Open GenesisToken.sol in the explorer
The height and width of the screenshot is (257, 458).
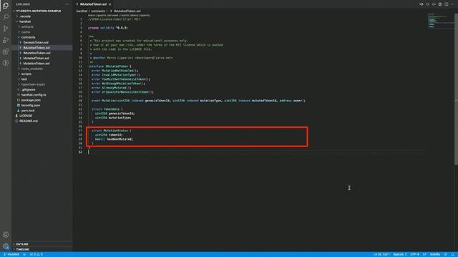coord(36,43)
